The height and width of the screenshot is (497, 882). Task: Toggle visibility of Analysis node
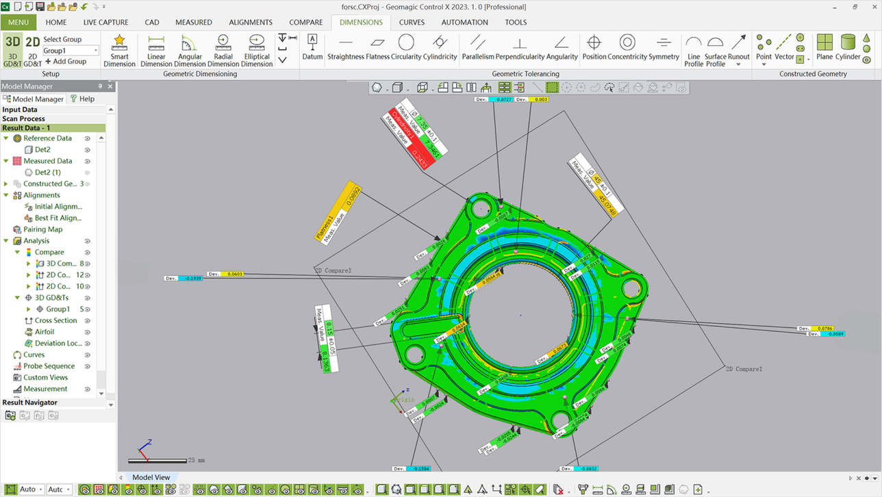pyautogui.click(x=88, y=241)
